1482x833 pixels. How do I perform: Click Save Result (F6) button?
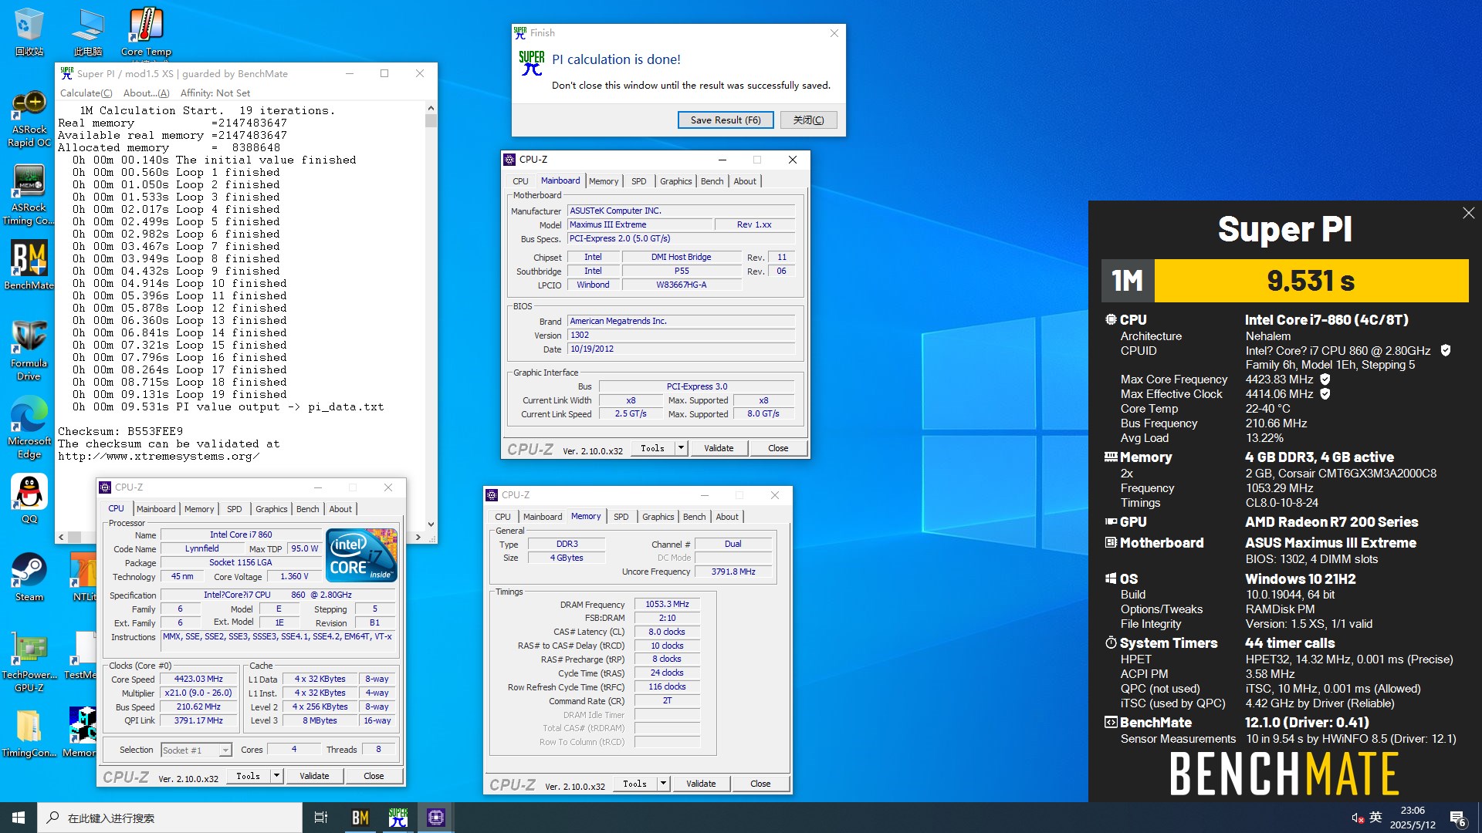pyautogui.click(x=726, y=120)
